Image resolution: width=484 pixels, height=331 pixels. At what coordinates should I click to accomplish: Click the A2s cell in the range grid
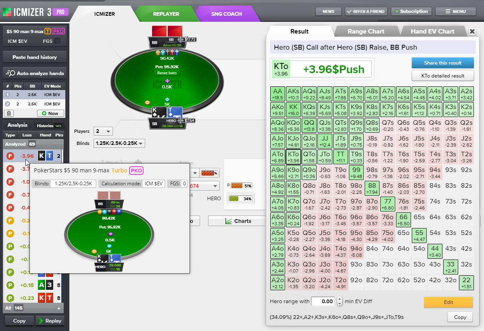click(x=466, y=94)
